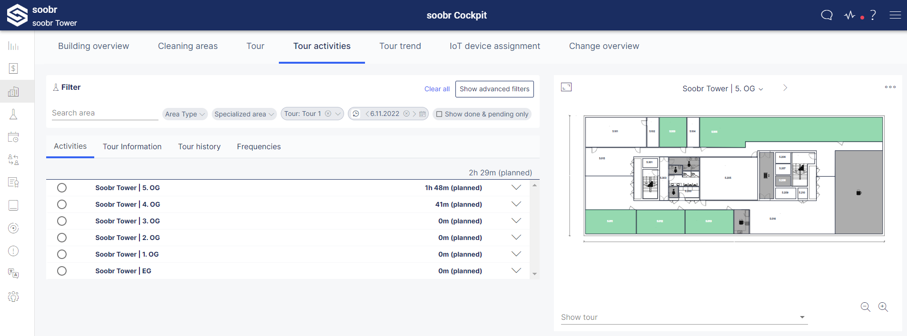Expand floor plan to fullscreen
The image size is (907, 336).
566,87
